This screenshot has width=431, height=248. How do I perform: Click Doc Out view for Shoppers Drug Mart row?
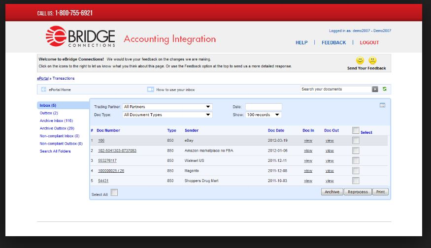pyautogui.click(x=330, y=181)
